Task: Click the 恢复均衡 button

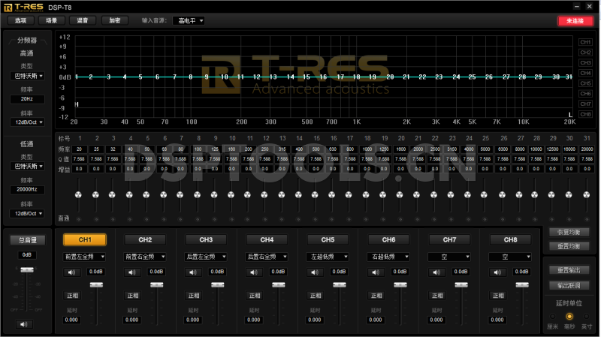Action: 569,233
